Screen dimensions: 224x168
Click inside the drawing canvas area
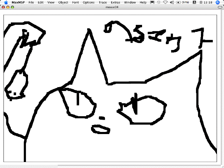pyautogui.click(x=110, y=88)
